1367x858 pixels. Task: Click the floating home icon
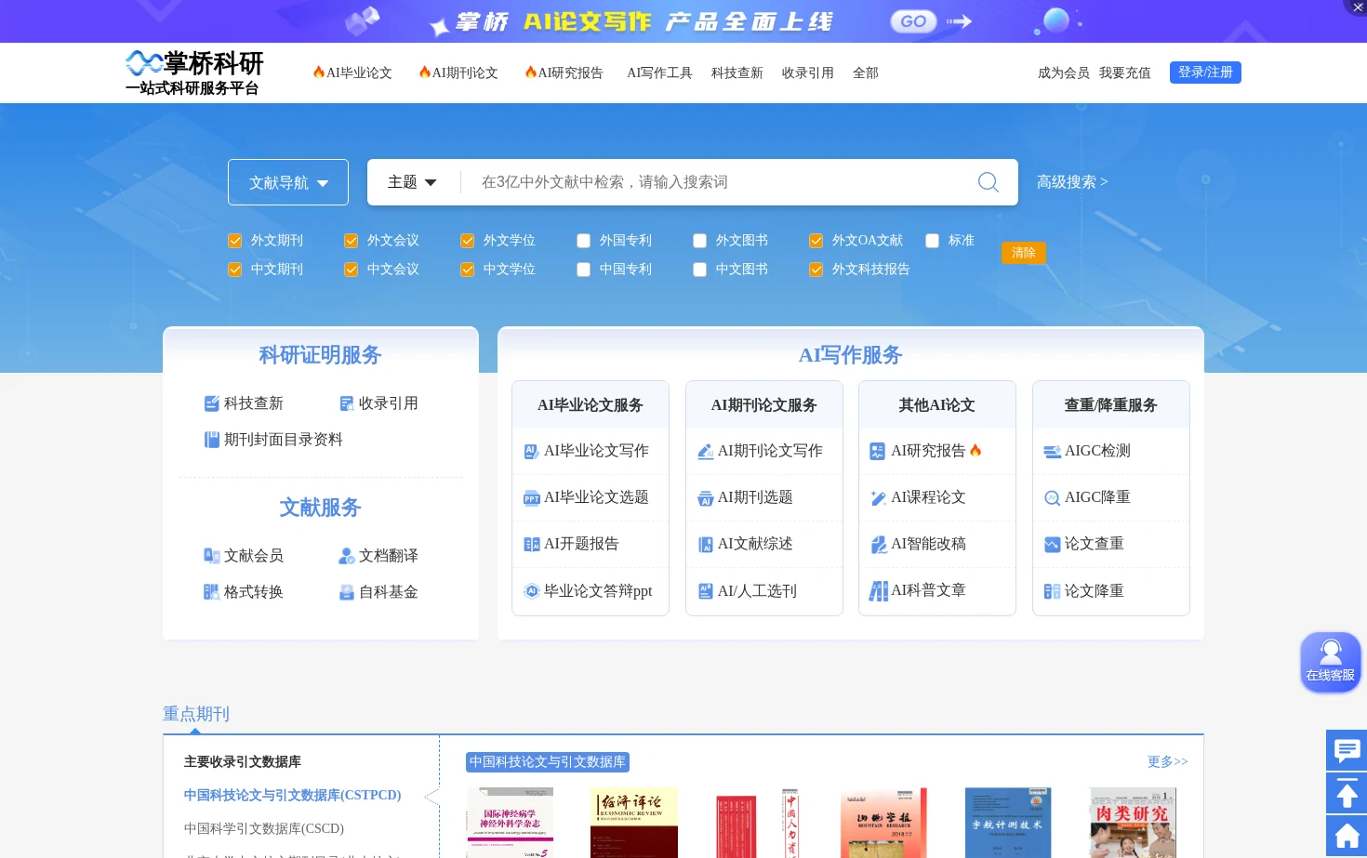pos(1347,836)
